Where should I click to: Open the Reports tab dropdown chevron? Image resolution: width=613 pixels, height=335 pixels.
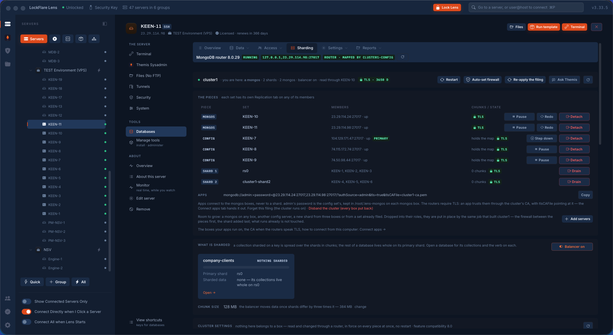380,48
